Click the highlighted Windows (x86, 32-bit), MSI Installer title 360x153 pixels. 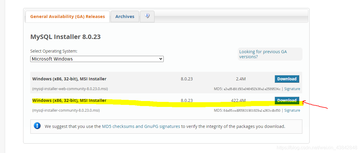click(x=69, y=100)
